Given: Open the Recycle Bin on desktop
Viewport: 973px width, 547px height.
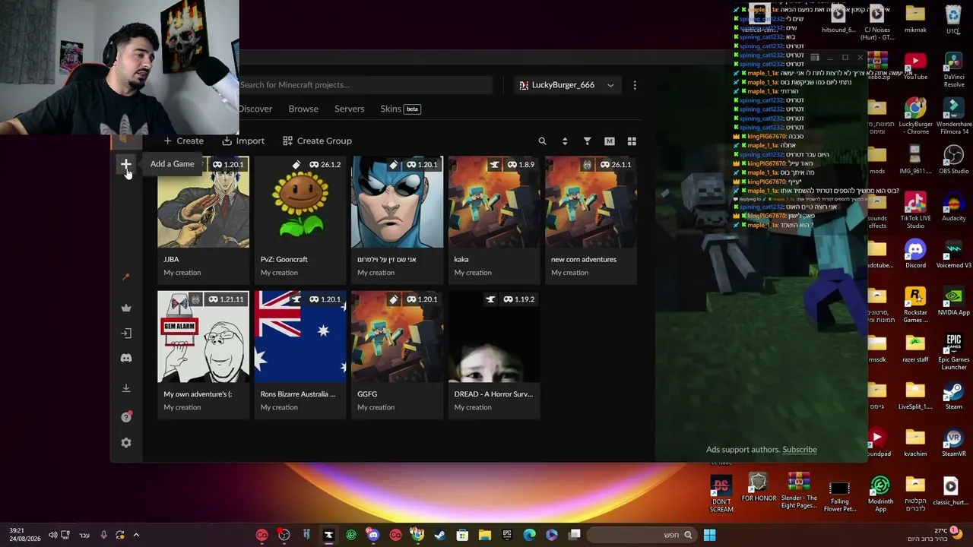Looking at the screenshot, I should click(x=953, y=20).
